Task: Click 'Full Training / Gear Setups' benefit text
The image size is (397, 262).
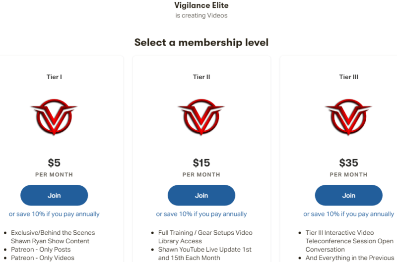Action: 205,232
